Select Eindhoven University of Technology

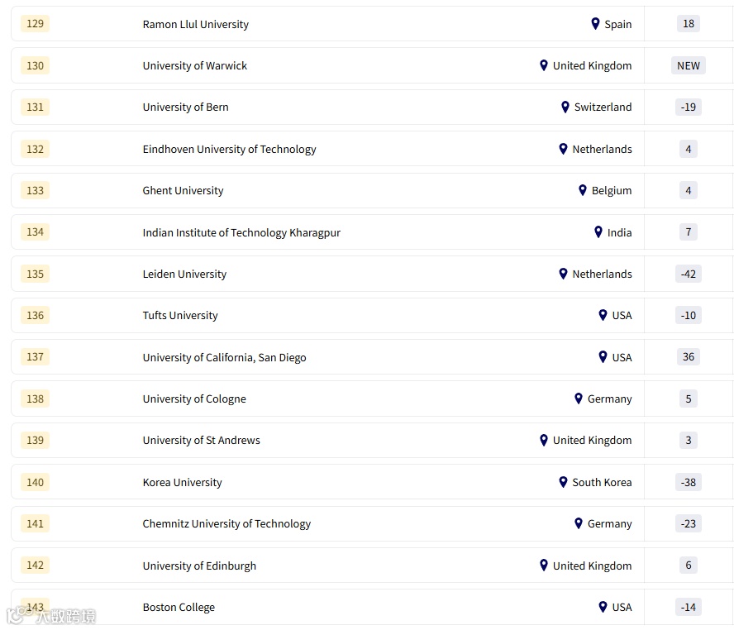point(229,149)
